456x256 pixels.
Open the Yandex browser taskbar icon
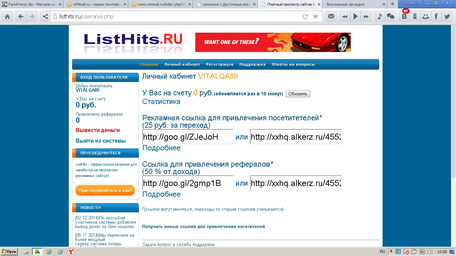(71, 252)
